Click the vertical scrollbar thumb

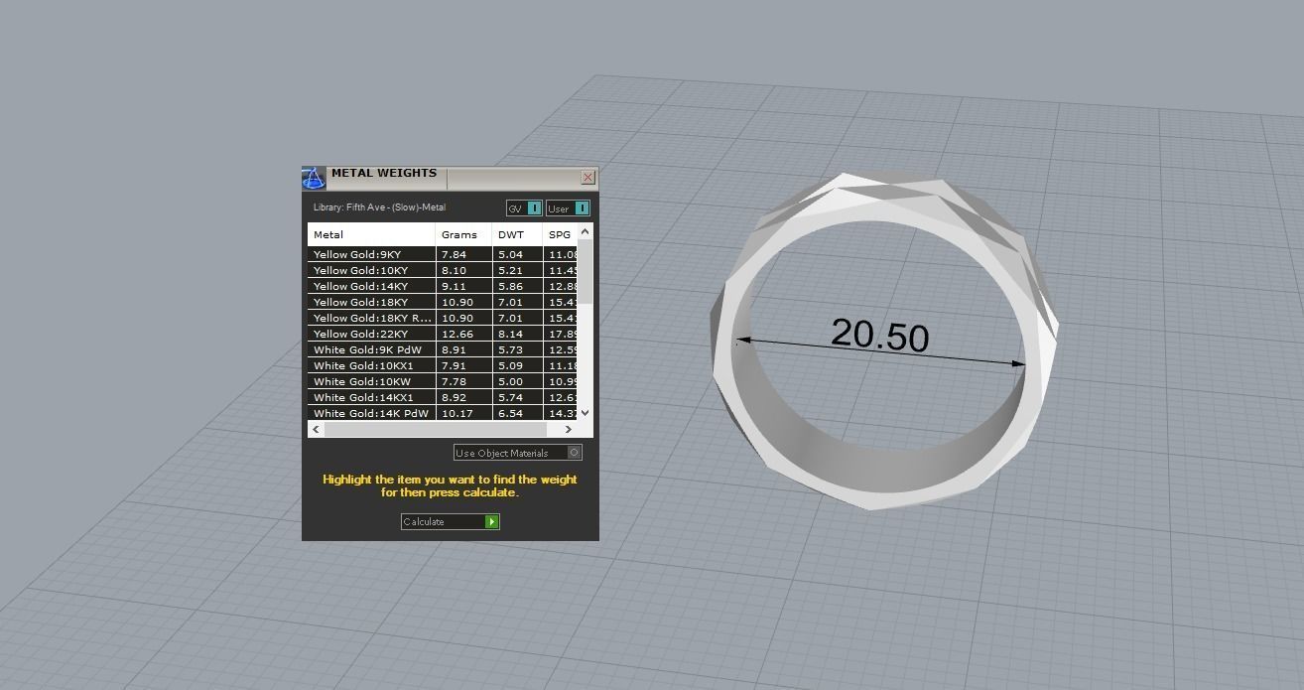click(x=585, y=271)
